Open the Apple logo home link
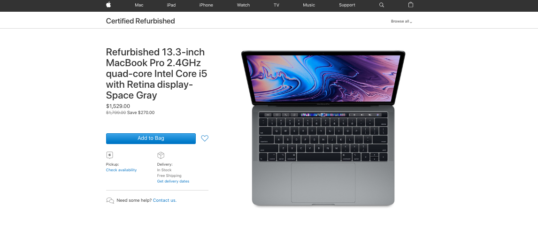Image resolution: width=538 pixels, height=229 pixels. 108,5
